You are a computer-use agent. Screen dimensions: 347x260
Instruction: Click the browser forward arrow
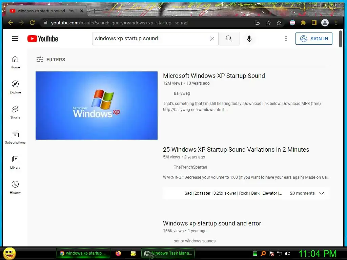point(21,23)
